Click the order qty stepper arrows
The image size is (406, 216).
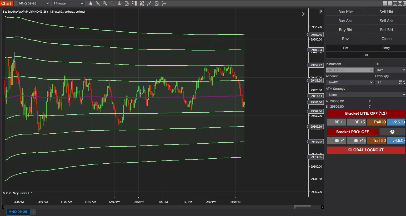click(404, 82)
